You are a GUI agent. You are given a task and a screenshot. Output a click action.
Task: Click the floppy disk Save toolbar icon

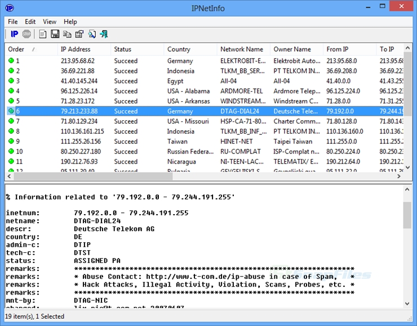coord(55,34)
